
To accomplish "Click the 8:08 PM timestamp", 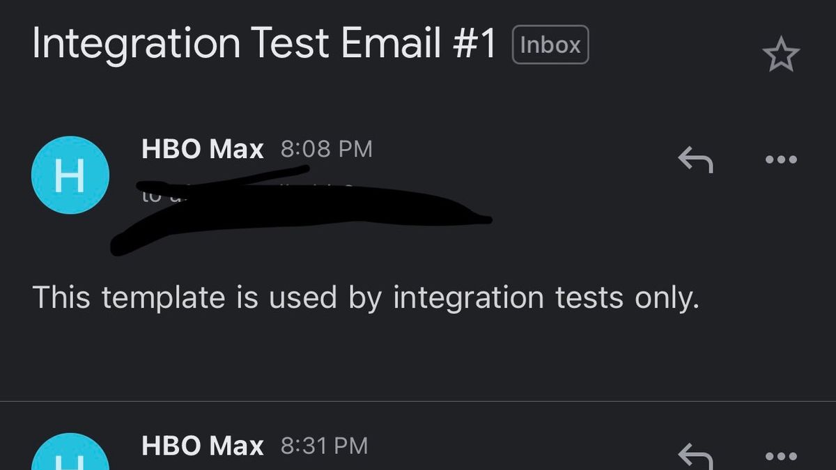I will (326, 149).
